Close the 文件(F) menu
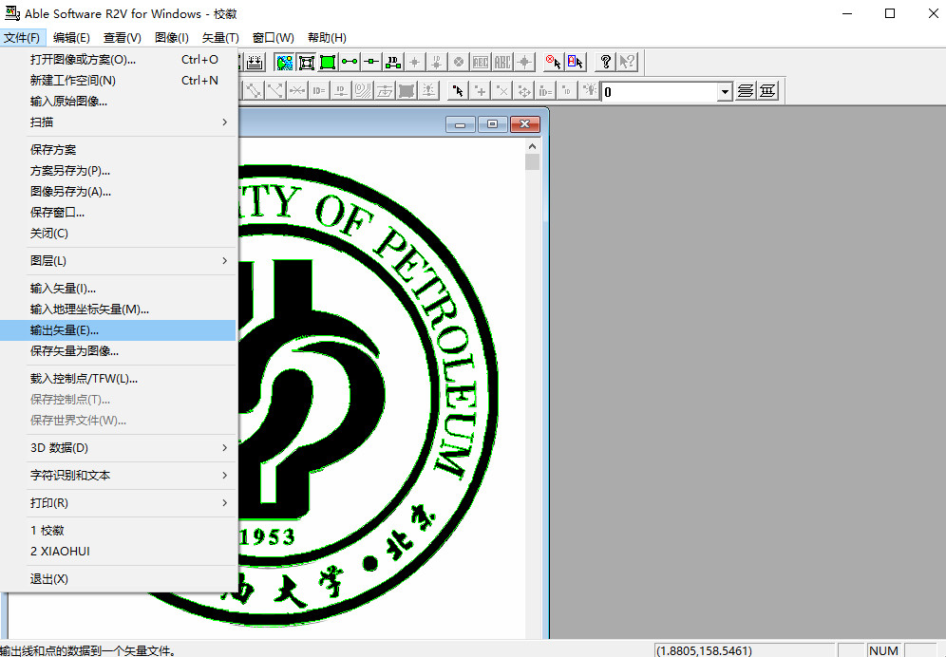 pos(22,37)
